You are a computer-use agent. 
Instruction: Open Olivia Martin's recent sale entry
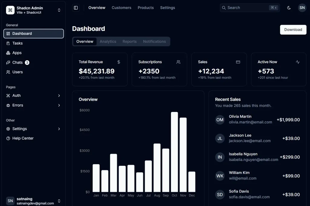point(257,120)
